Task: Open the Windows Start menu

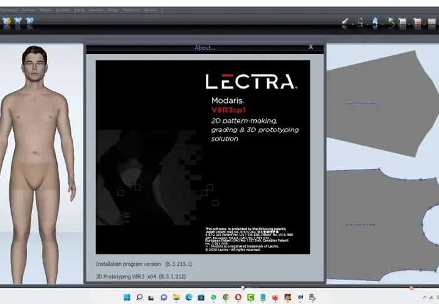Action: [127, 297]
